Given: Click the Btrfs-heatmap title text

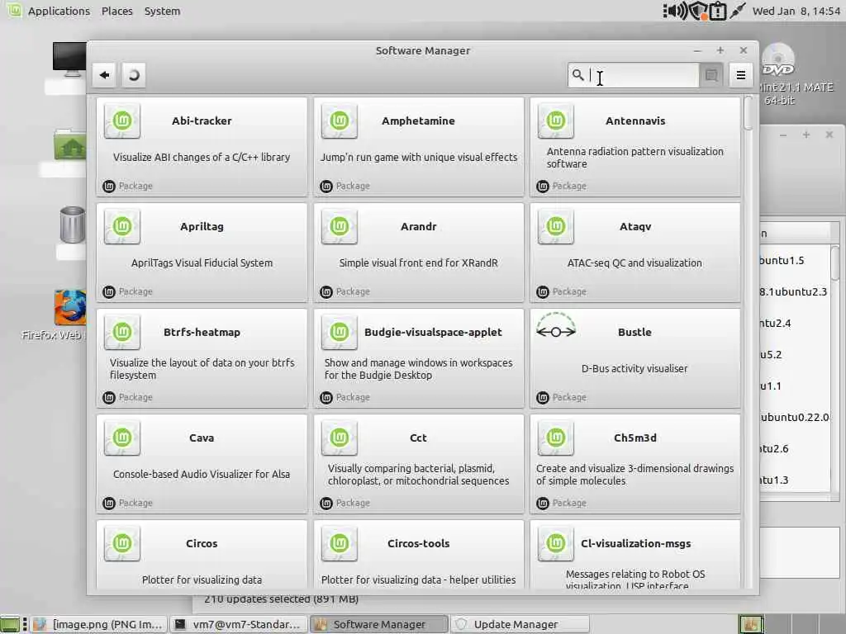Looking at the screenshot, I should point(202,332).
